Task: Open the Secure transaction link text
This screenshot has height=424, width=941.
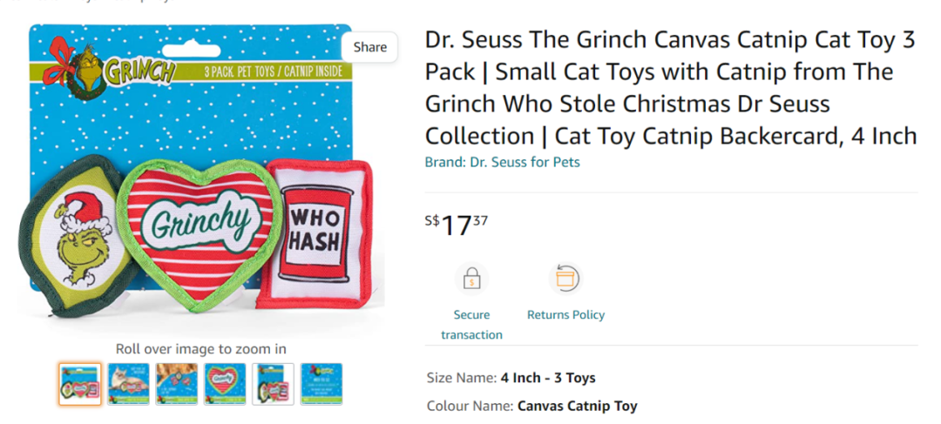Action: 471,325
